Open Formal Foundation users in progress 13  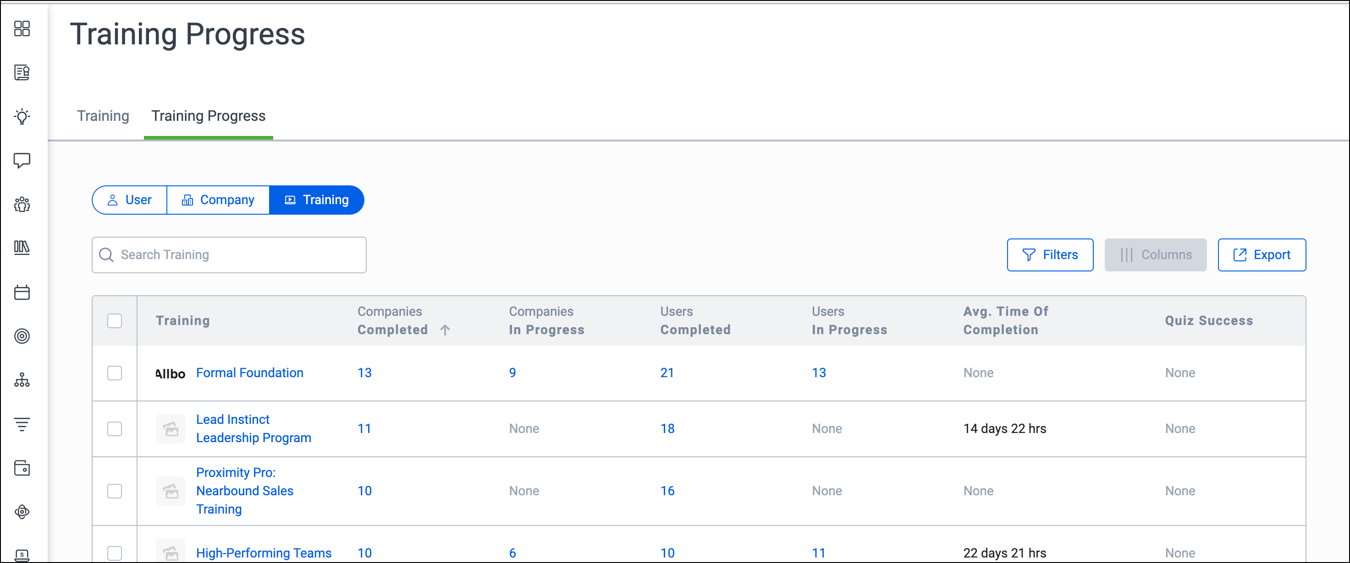coord(819,373)
